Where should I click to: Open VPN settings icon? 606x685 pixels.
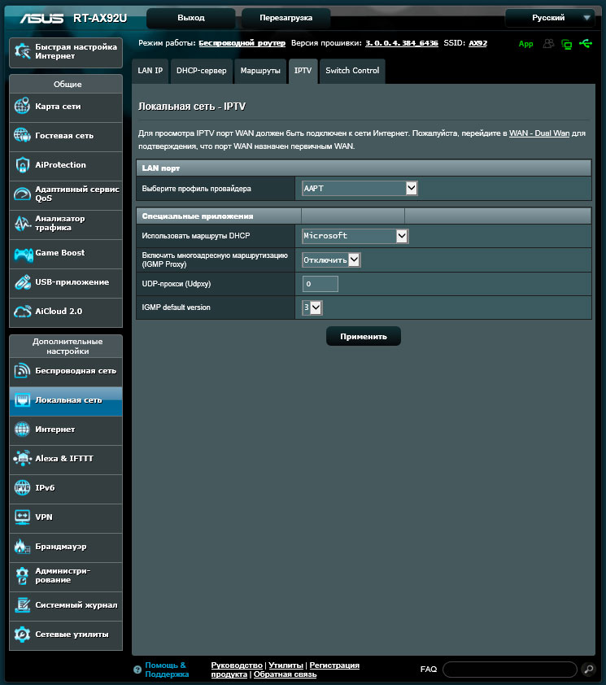coord(22,517)
